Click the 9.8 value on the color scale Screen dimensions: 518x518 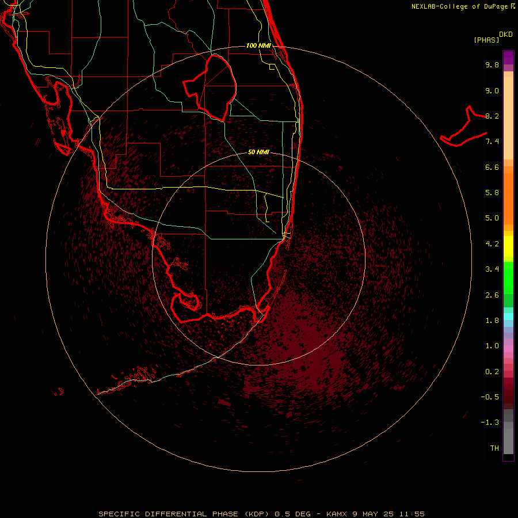[x=492, y=64]
